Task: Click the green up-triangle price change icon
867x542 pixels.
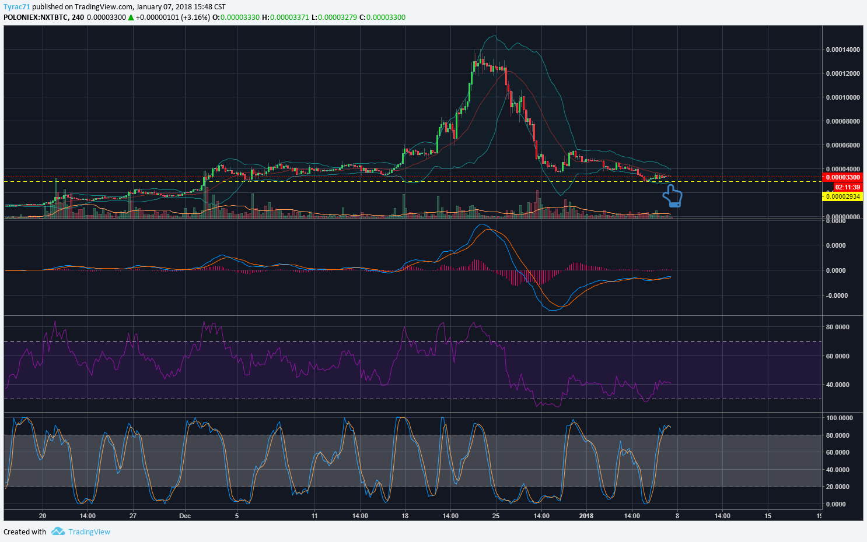Action: tap(131, 17)
